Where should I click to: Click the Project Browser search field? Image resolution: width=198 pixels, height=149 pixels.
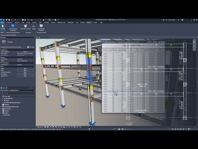(x=18, y=93)
